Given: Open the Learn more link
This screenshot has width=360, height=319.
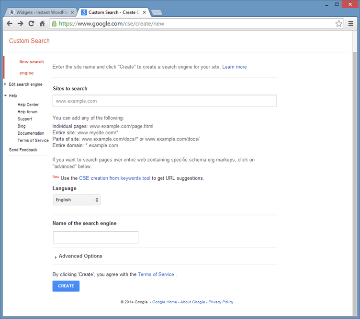Looking at the screenshot, I should 234,67.
